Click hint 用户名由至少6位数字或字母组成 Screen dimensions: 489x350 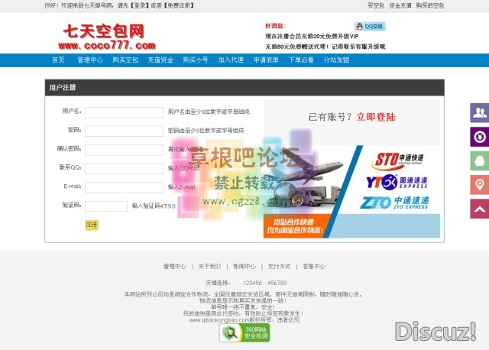209,112
